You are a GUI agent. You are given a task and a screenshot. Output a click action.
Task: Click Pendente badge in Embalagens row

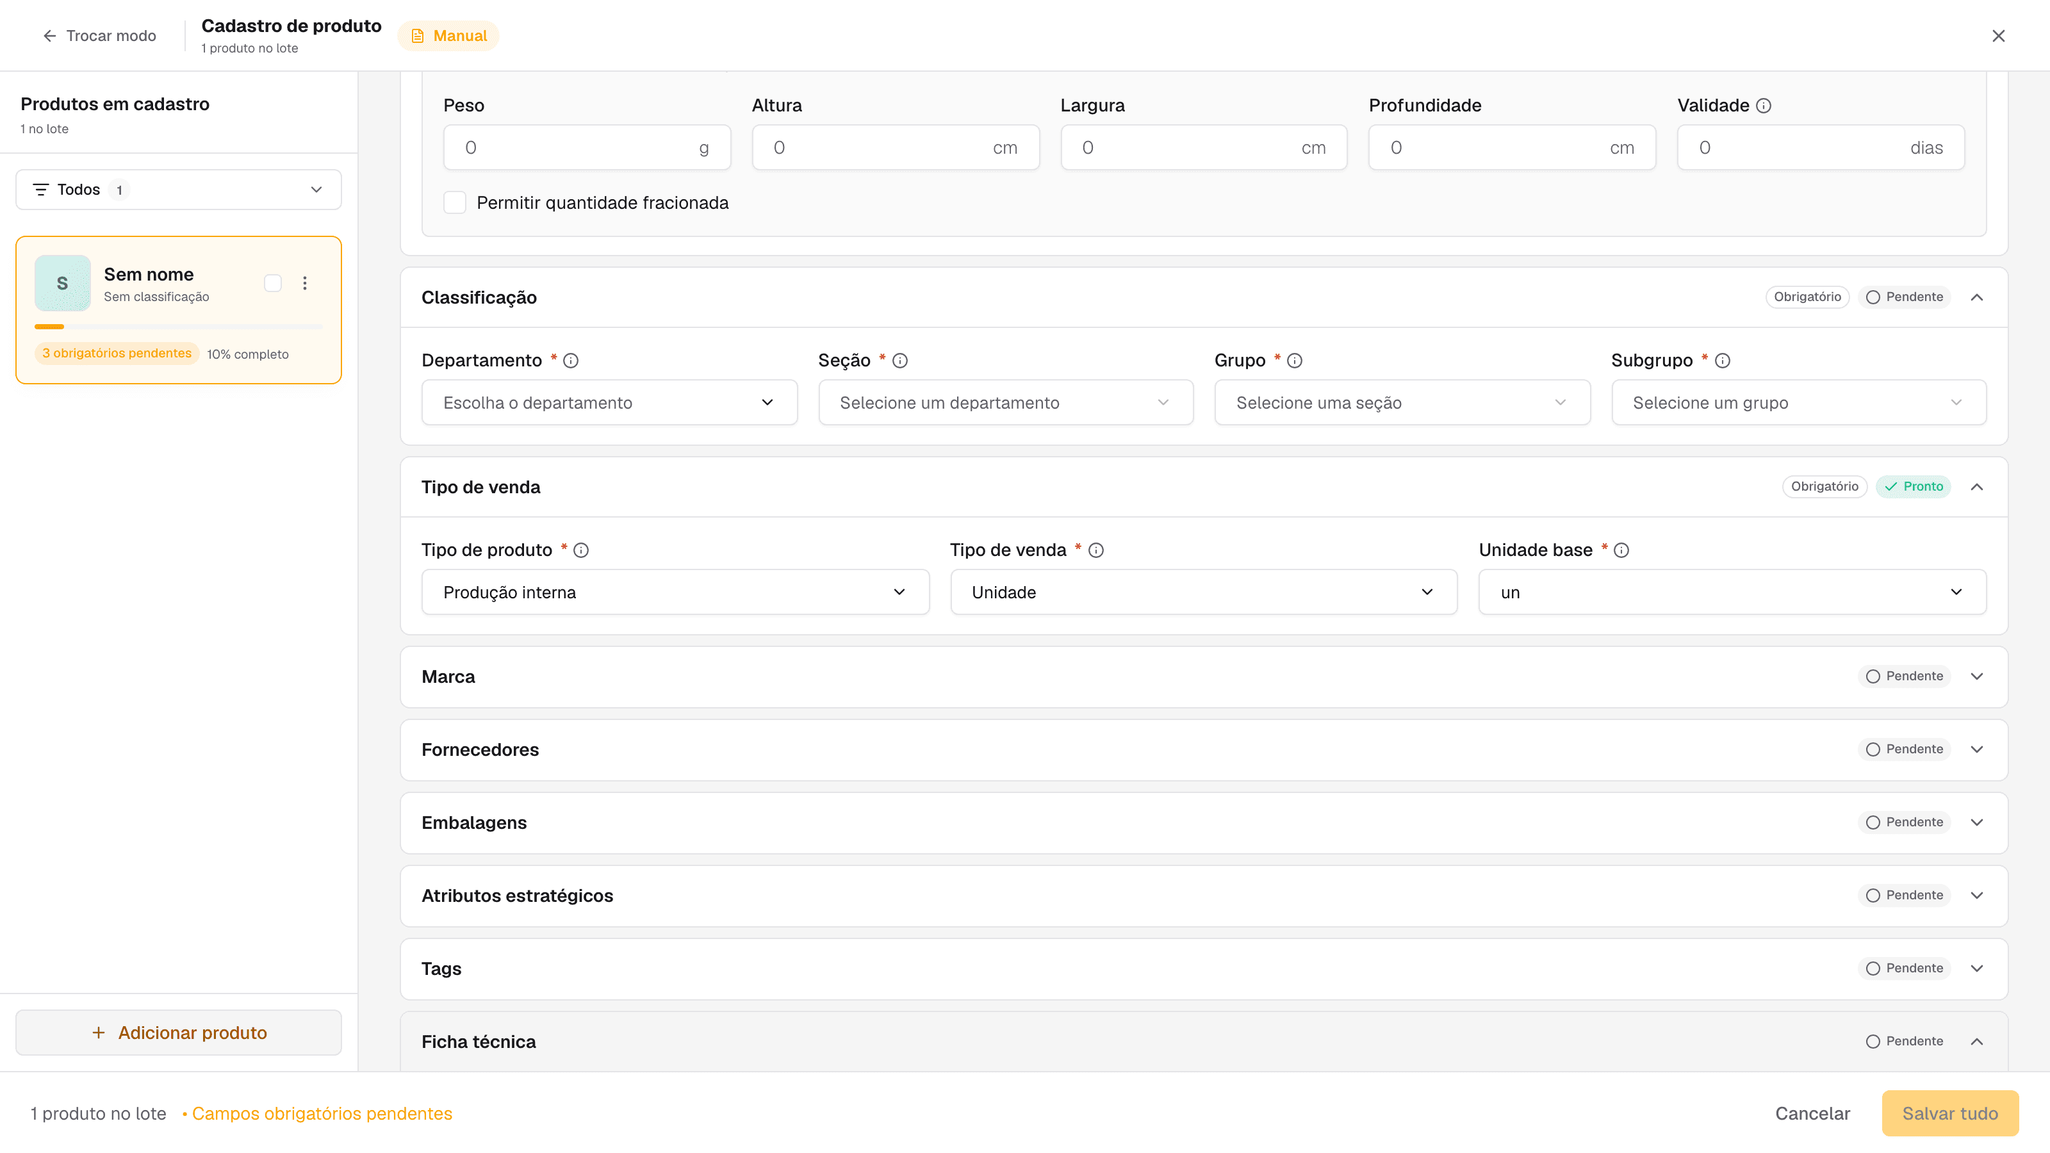point(1905,822)
